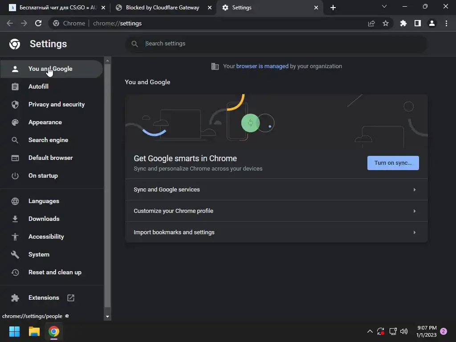Open the tab search chevron
The height and width of the screenshot is (342, 456).
pos(384,6)
